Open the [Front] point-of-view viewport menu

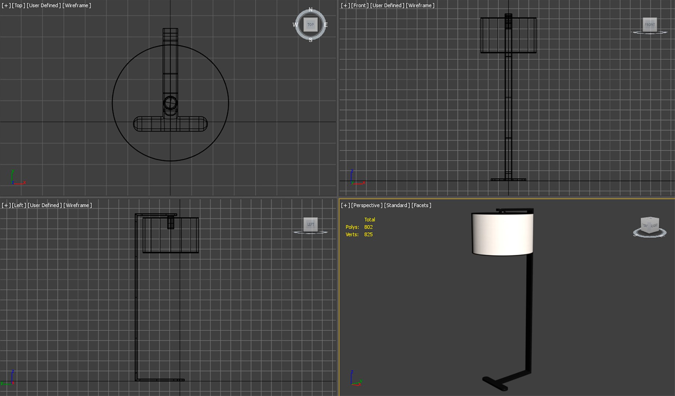360,5
